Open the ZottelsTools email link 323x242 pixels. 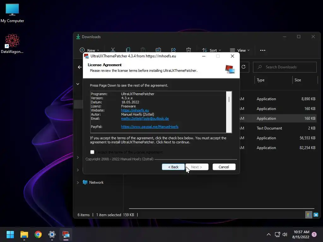[x=145, y=118]
